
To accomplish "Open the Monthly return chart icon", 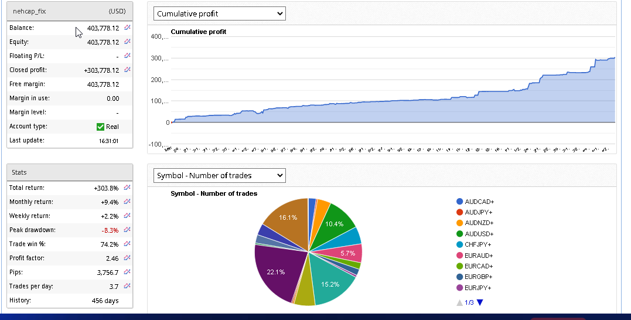I will [x=127, y=202].
